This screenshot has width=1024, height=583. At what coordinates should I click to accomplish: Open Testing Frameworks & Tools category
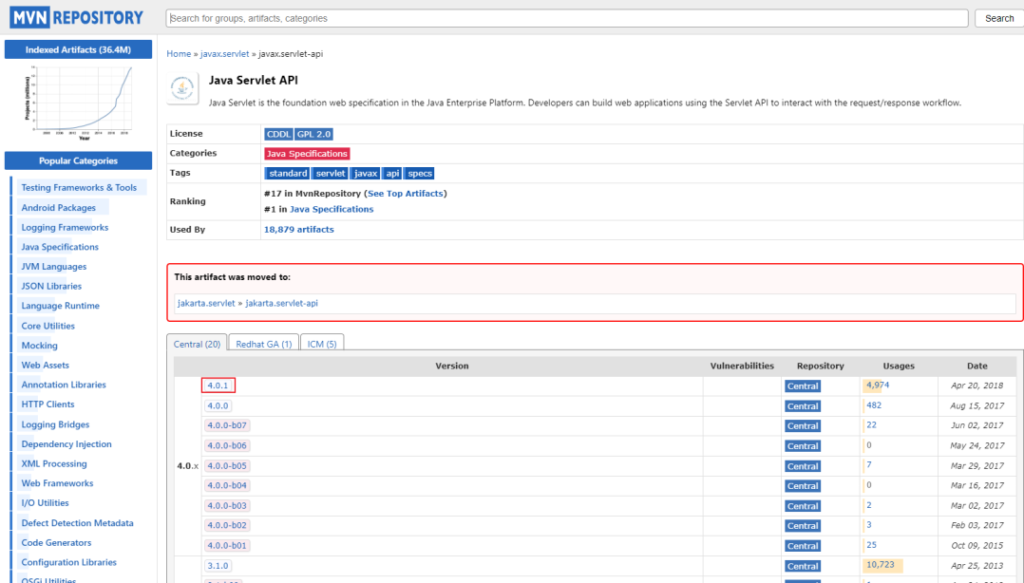(79, 187)
